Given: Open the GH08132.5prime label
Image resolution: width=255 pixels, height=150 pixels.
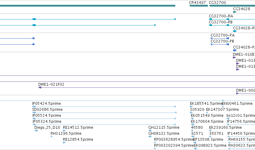Looking at the screenshot, I should point(164,134).
